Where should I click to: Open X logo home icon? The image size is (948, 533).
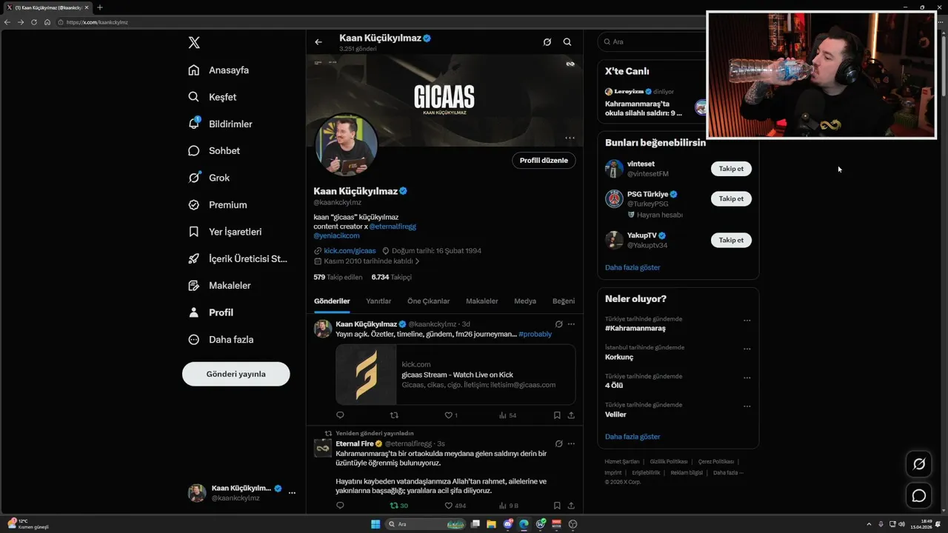tap(194, 43)
